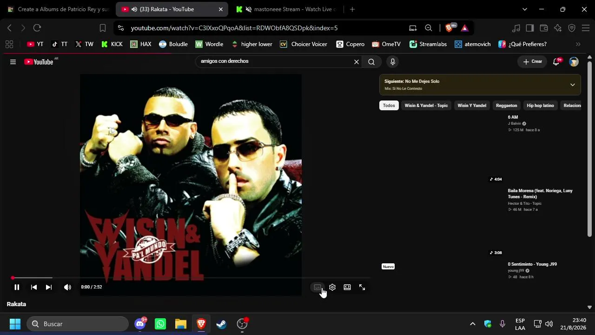
Task: Open young j99 channel link
Action: [516, 270]
